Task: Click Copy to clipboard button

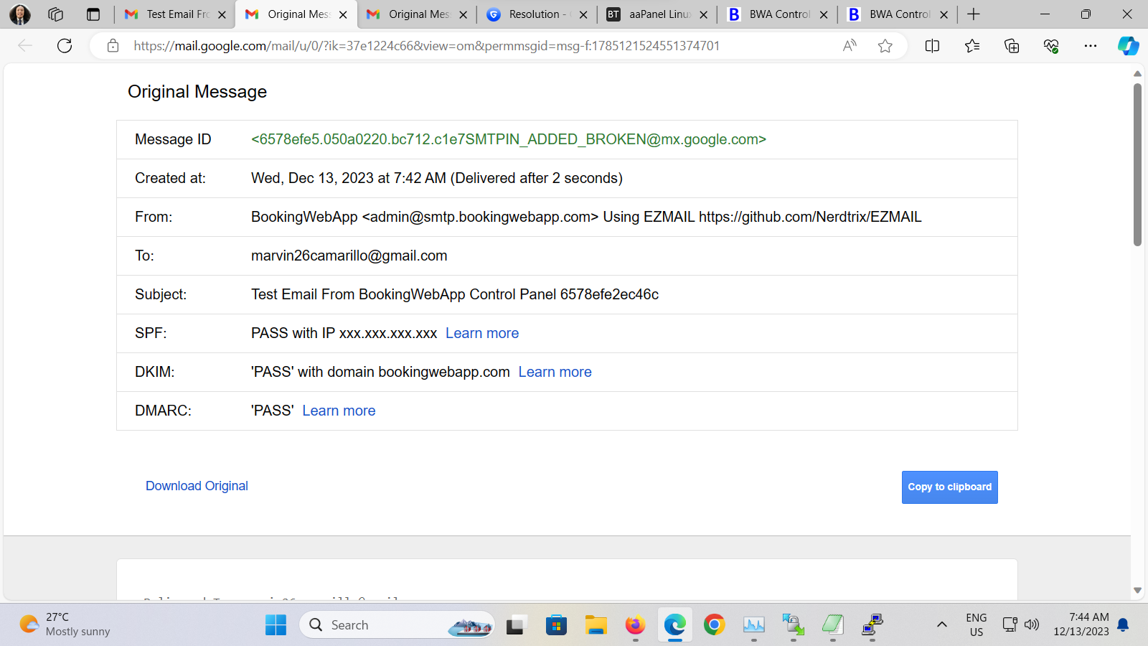Action: tap(950, 487)
